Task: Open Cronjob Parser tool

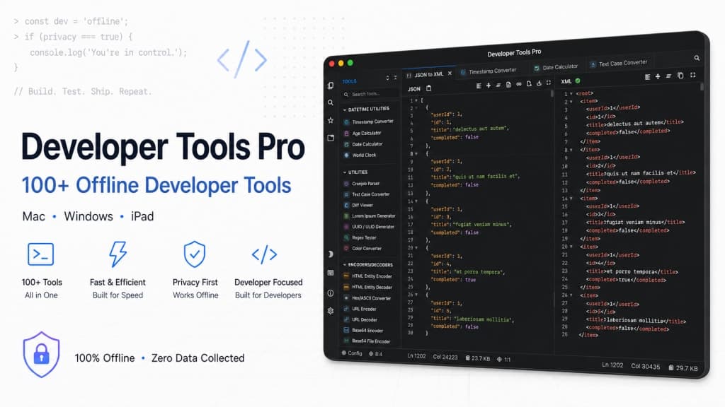Action: click(x=362, y=183)
